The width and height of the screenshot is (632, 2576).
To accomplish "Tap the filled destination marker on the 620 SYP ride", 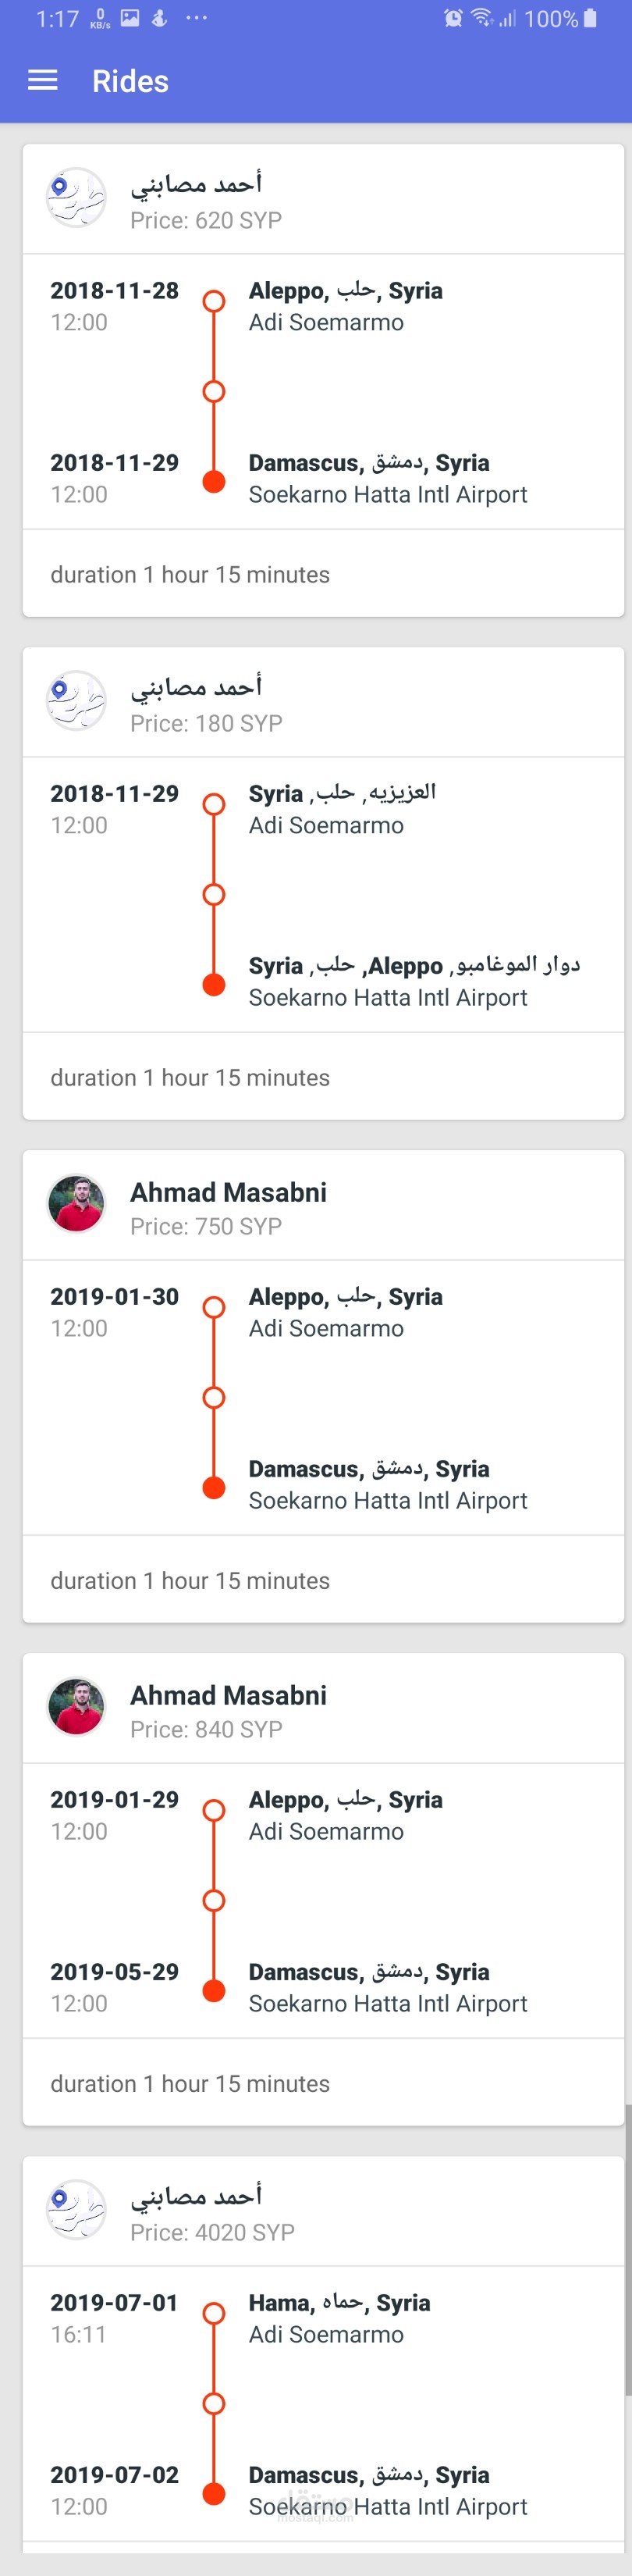I will click(x=213, y=481).
